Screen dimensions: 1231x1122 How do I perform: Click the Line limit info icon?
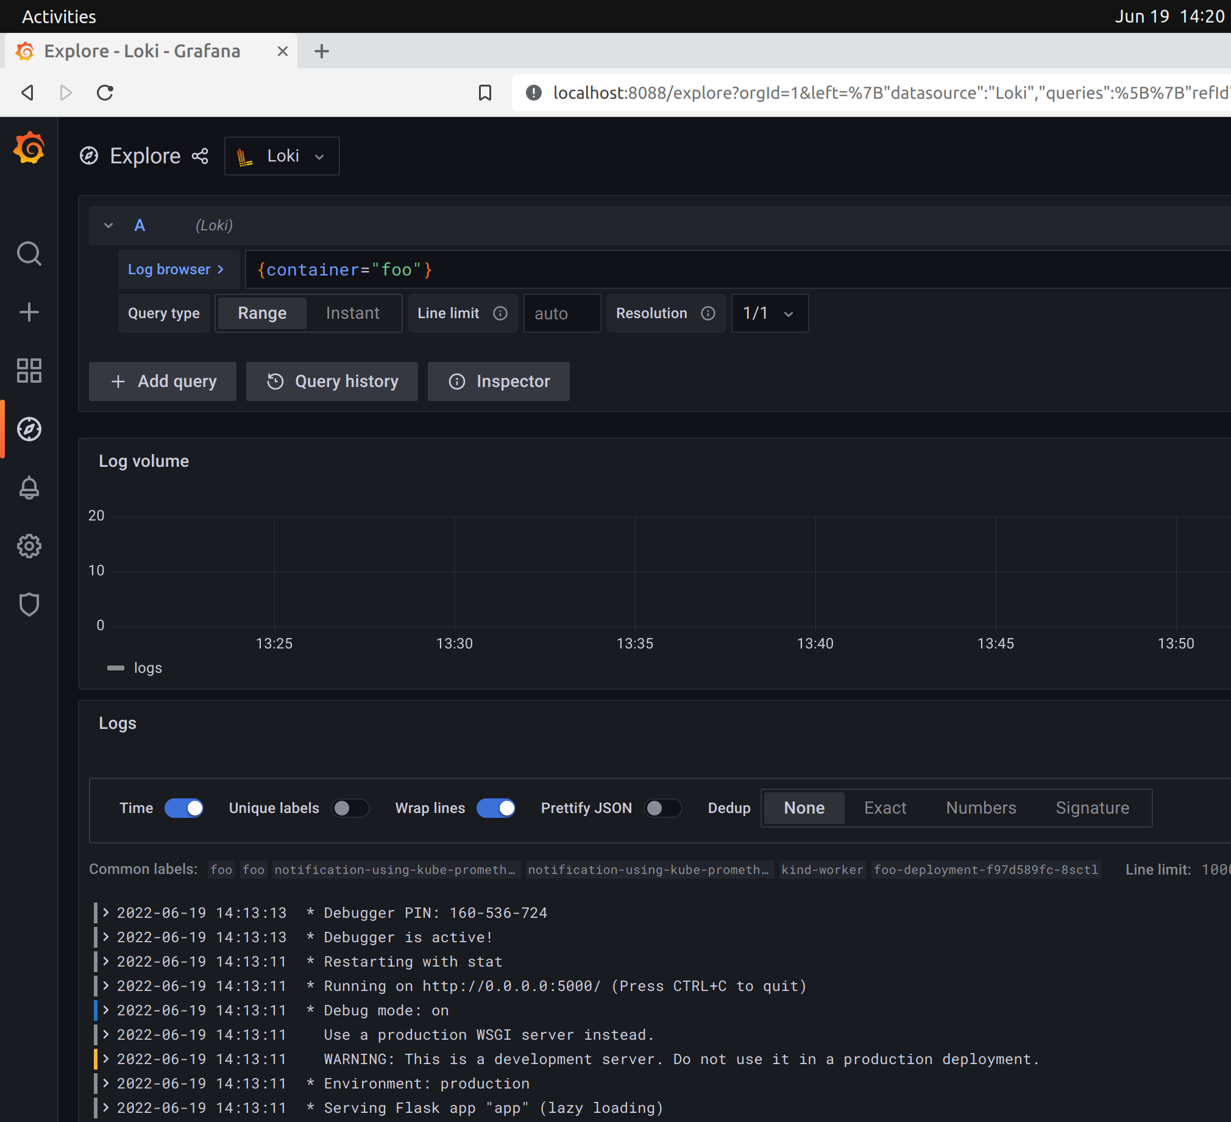500,313
